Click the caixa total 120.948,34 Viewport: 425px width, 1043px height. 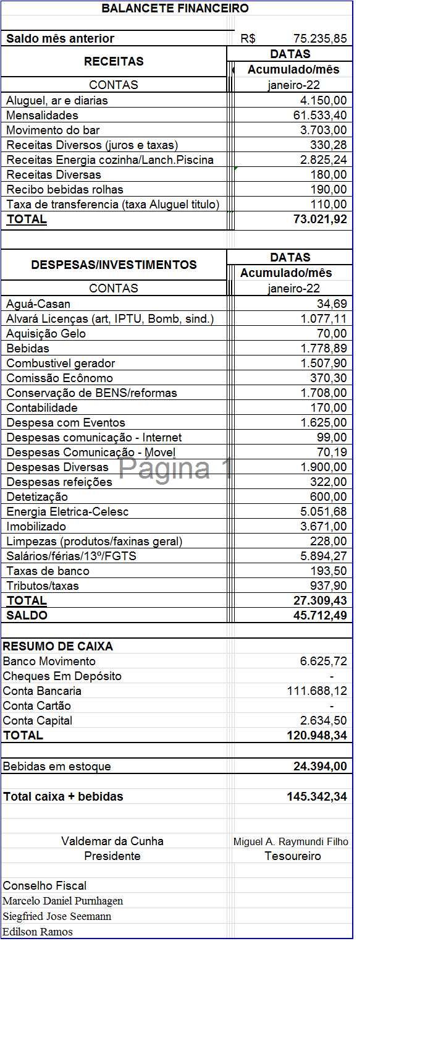(317, 735)
